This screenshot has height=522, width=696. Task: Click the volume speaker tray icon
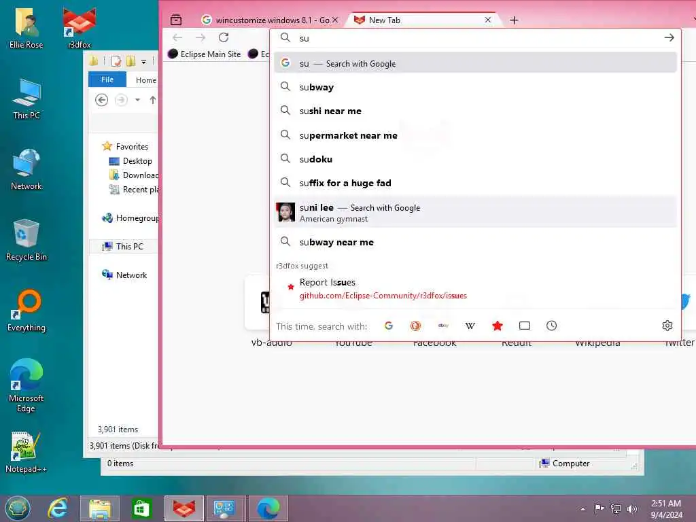pos(631,508)
